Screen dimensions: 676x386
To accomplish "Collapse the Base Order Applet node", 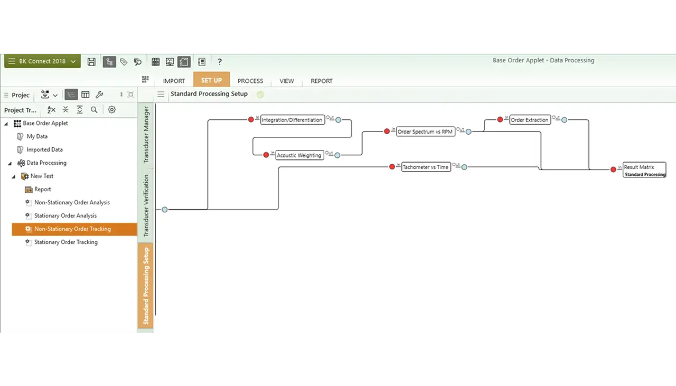I will tap(5, 123).
